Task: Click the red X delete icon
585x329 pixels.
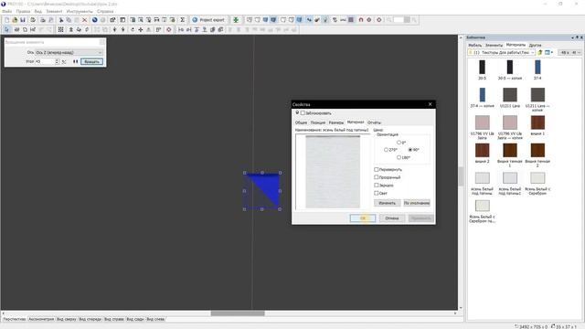Action: click(84, 20)
